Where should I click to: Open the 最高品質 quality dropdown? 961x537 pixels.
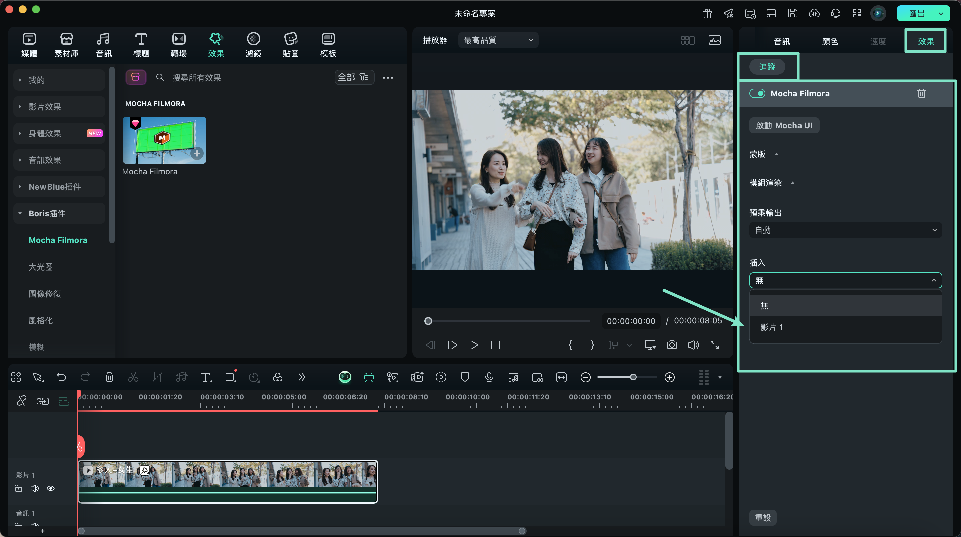pyautogui.click(x=498, y=40)
